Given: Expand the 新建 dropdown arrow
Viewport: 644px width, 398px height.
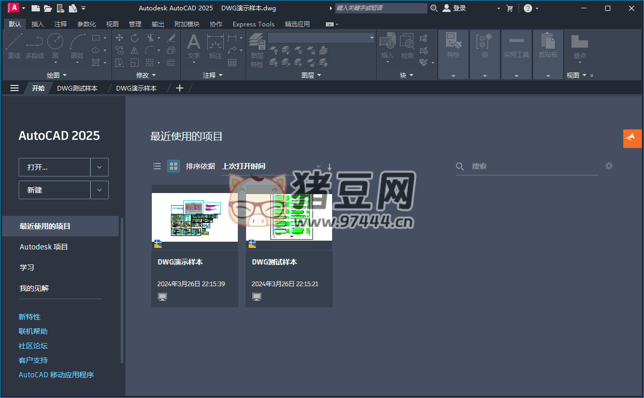Looking at the screenshot, I should pos(99,190).
